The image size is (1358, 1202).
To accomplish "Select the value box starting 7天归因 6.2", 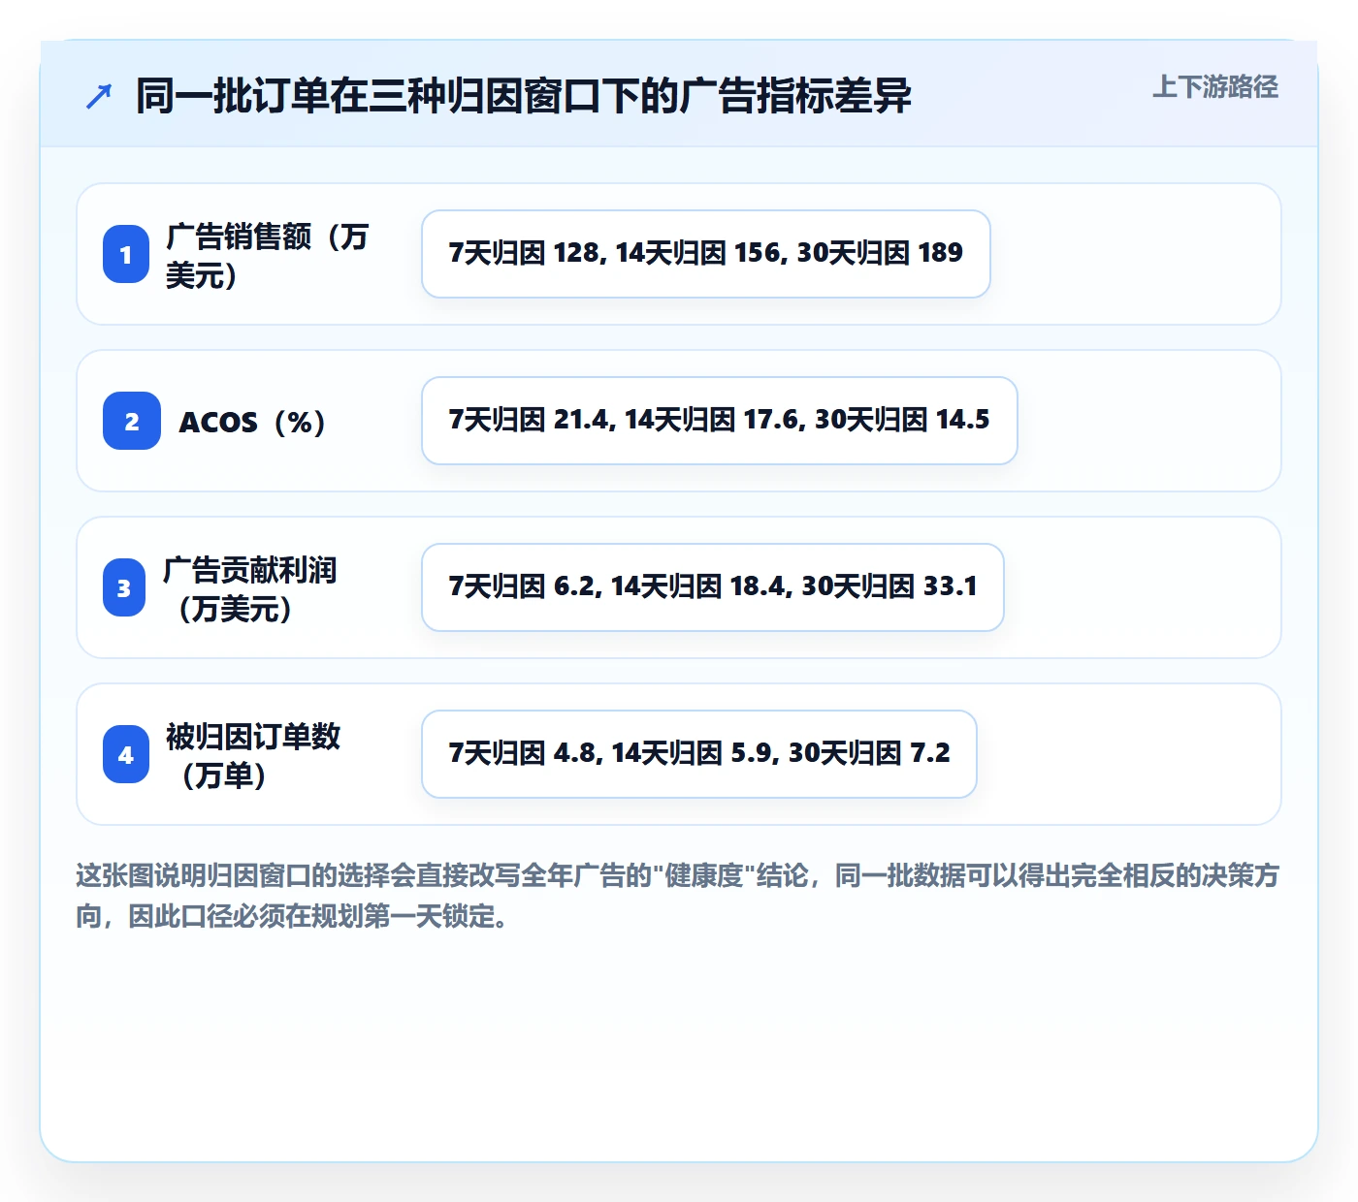I will pos(713,587).
